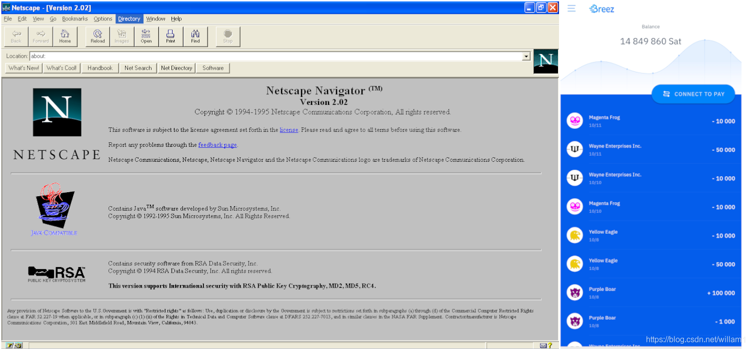Follow the feedback page hyperlink
Image resolution: width=750 pixels, height=349 pixels.
[x=217, y=145]
